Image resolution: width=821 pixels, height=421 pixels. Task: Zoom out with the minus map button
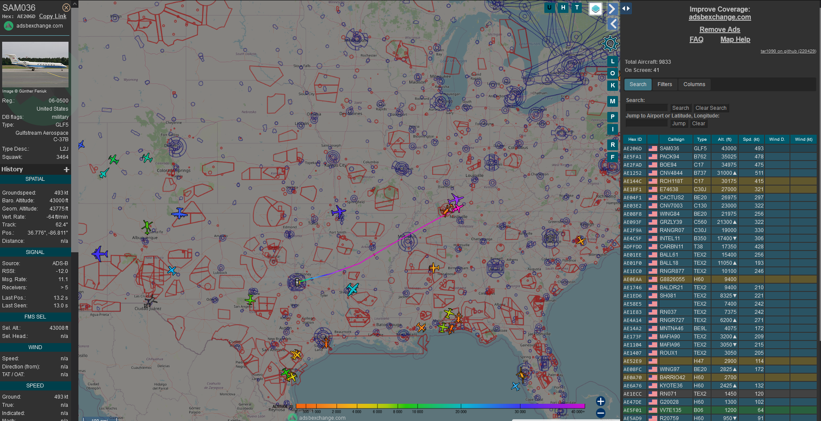[x=601, y=413]
